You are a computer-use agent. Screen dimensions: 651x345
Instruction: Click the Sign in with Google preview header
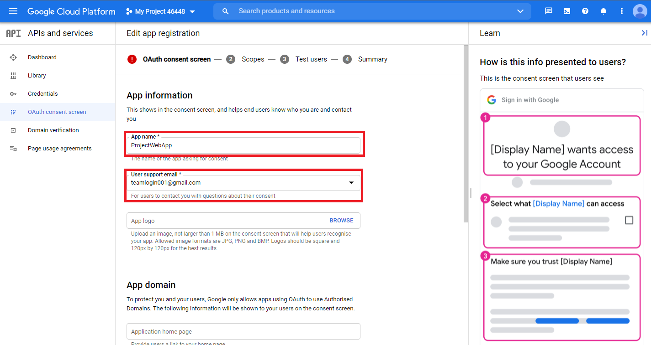pos(562,100)
